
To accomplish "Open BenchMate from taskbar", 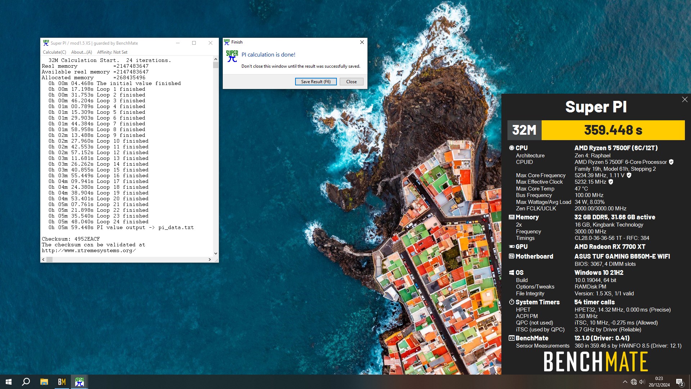I will pyautogui.click(x=62, y=382).
